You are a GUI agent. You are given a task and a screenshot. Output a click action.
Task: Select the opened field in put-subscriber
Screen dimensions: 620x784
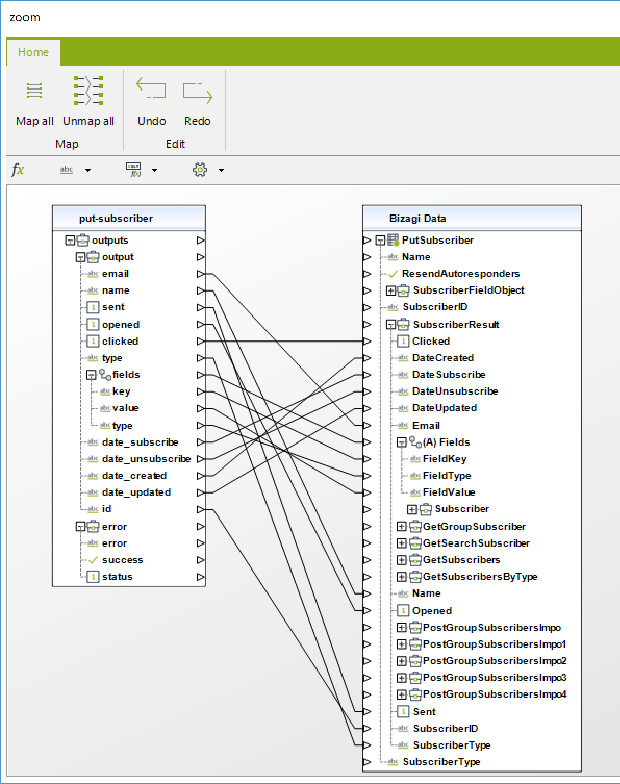pos(121,325)
